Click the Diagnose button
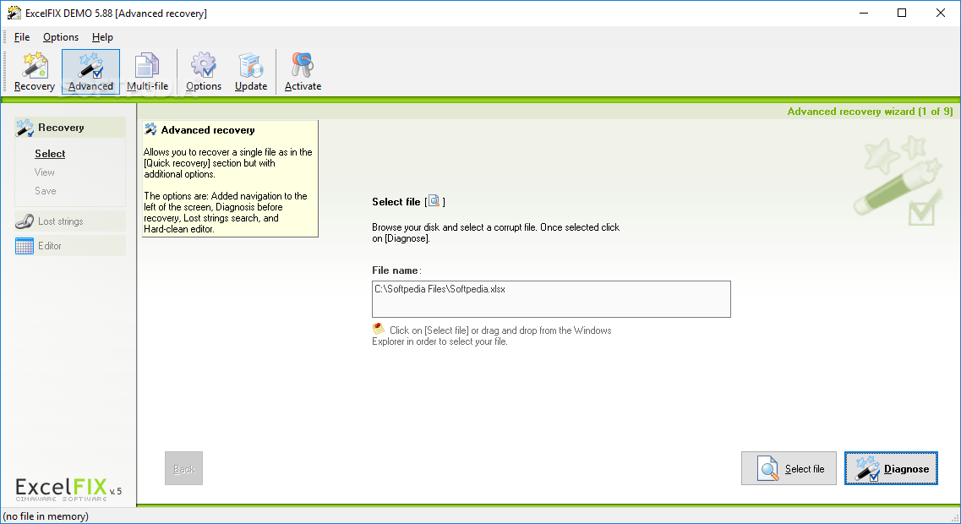The height and width of the screenshot is (524, 961). click(891, 468)
